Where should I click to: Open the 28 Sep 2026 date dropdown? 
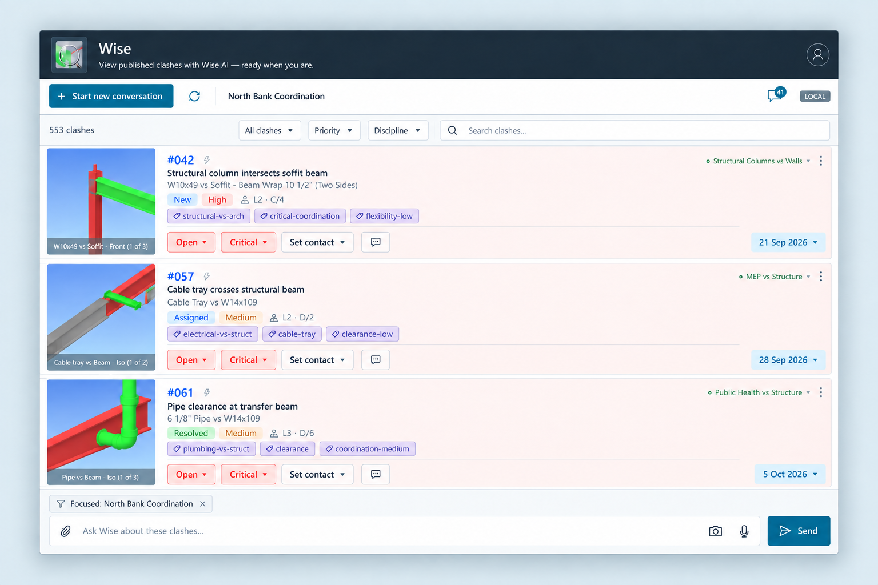click(788, 360)
